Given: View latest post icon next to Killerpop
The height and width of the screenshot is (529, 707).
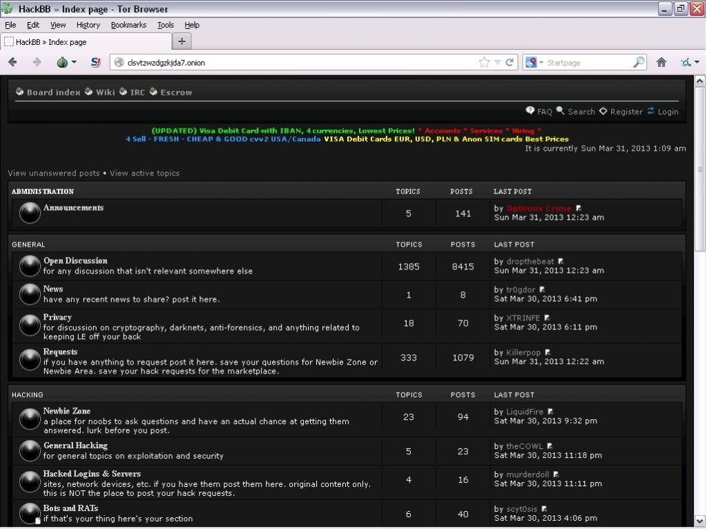Looking at the screenshot, I should (548, 352).
